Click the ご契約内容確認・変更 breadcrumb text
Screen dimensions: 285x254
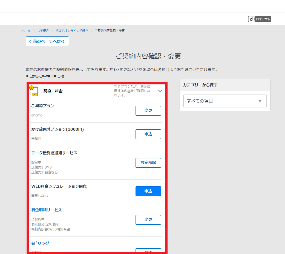(x=110, y=31)
